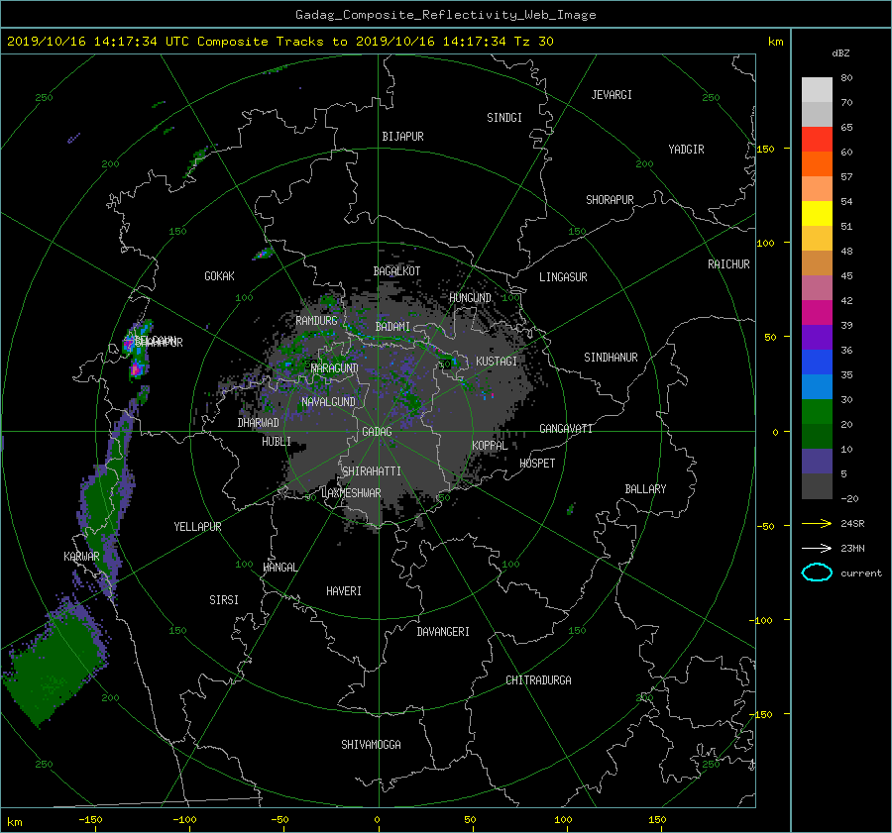Screen dimensions: 892x833
Task: Click the HANGAL city label
Action: click(280, 568)
